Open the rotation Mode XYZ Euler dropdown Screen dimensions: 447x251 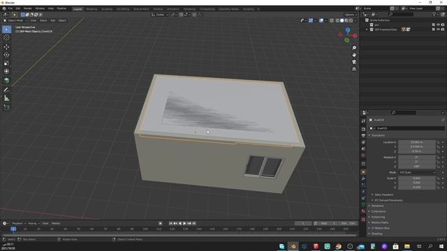[418, 172]
